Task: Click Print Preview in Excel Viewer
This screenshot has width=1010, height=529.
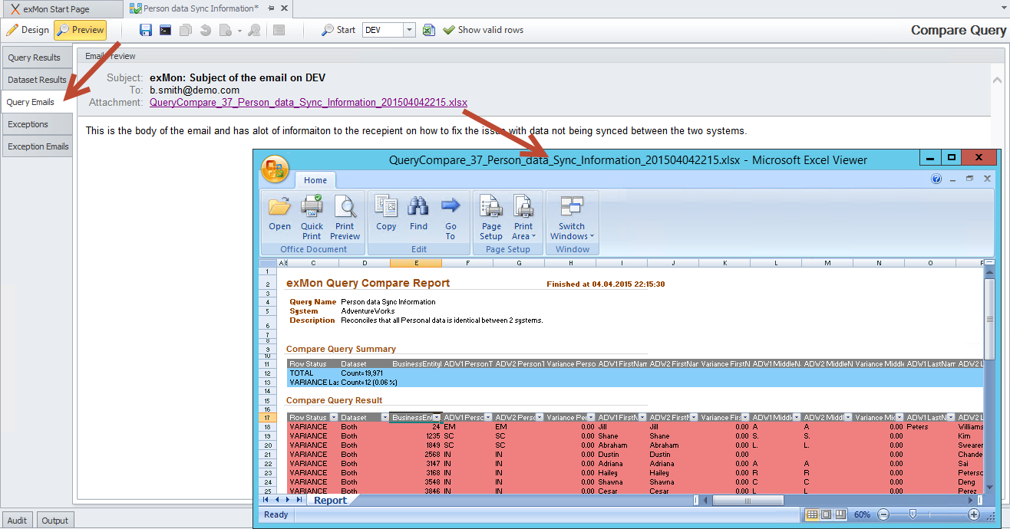Action: coord(345,217)
